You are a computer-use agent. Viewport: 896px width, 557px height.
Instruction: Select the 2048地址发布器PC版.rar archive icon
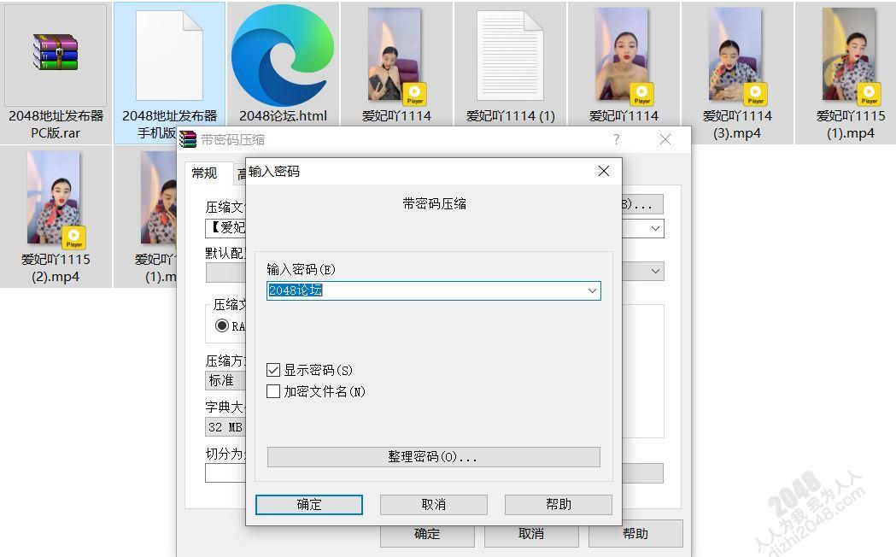56,56
